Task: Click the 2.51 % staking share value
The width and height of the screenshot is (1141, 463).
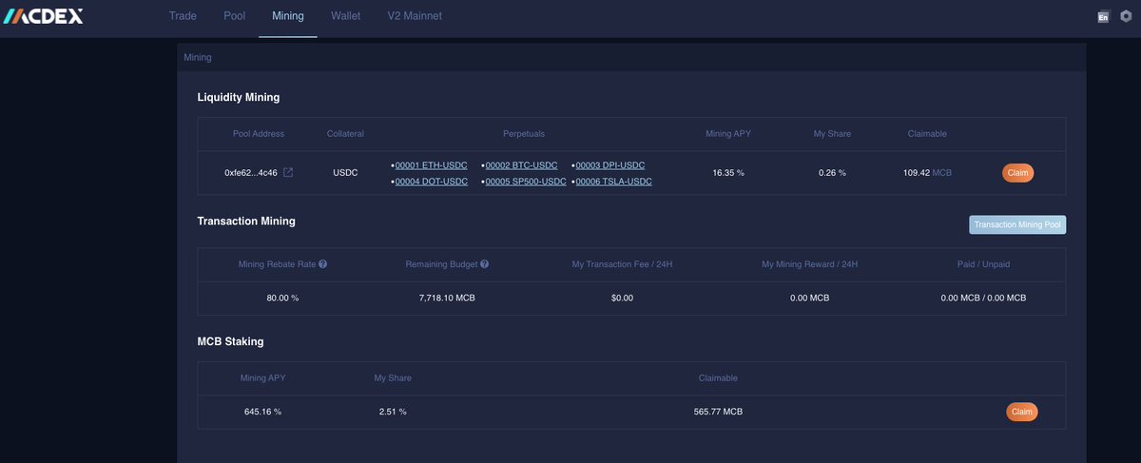Action: 393,412
